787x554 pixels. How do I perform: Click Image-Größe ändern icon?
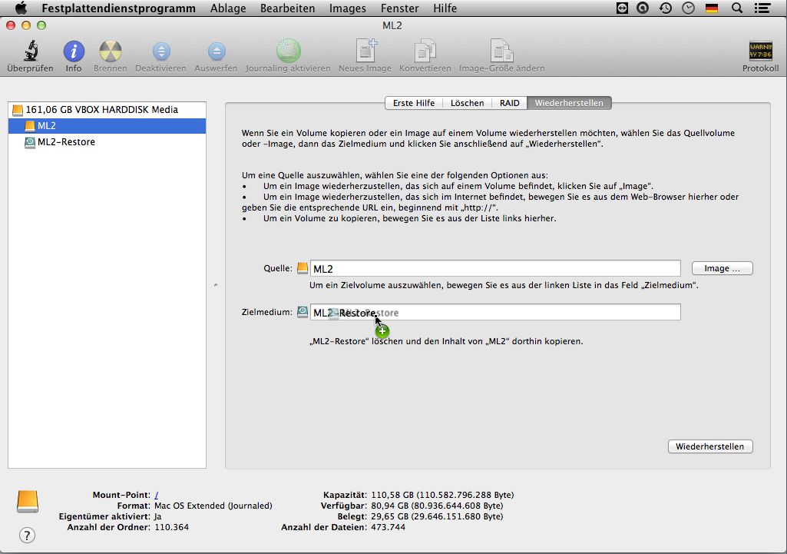point(502,51)
